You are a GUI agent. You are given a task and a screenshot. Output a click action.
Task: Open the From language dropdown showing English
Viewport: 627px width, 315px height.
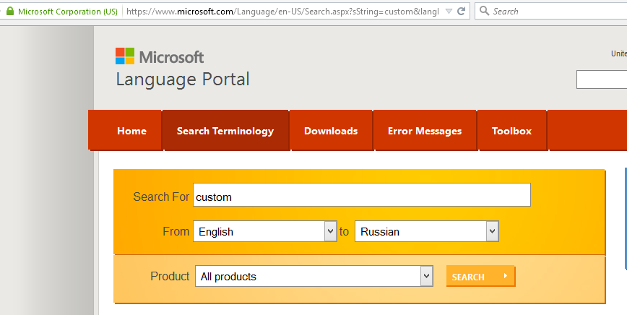click(264, 231)
